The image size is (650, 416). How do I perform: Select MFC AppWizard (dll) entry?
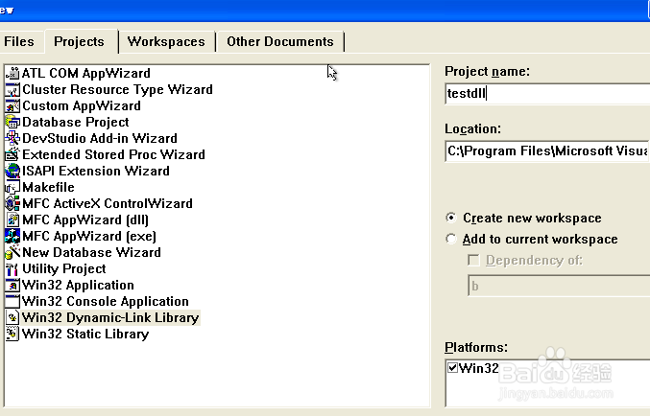[85, 220]
